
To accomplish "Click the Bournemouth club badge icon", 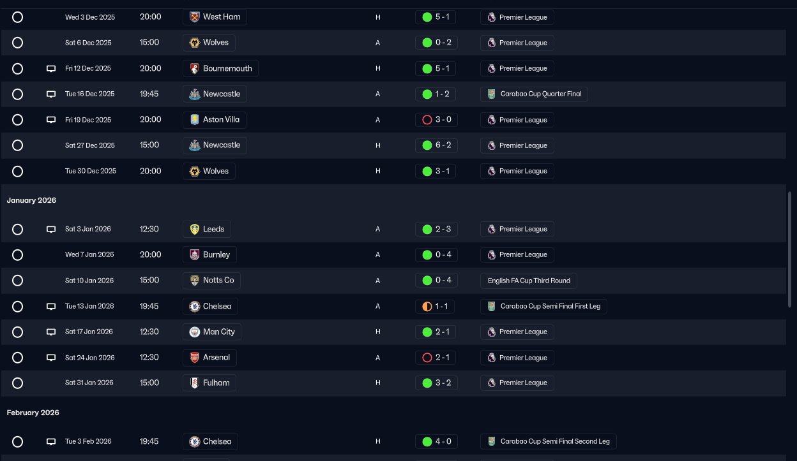I will tap(195, 68).
